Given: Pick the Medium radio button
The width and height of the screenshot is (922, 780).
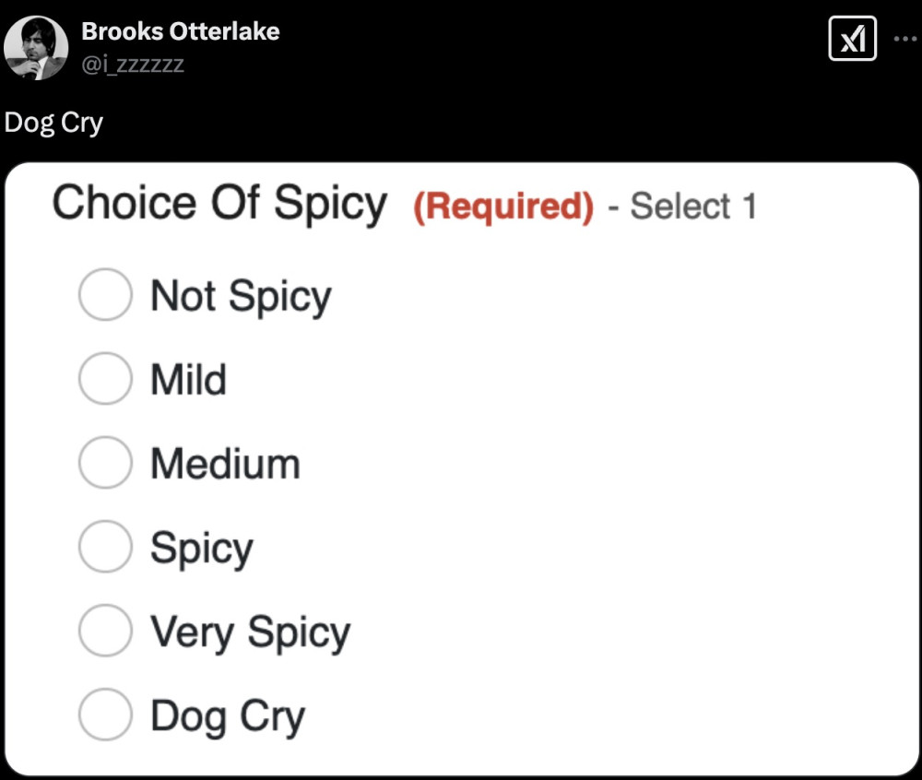Looking at the screenshot, I should 105,463.
